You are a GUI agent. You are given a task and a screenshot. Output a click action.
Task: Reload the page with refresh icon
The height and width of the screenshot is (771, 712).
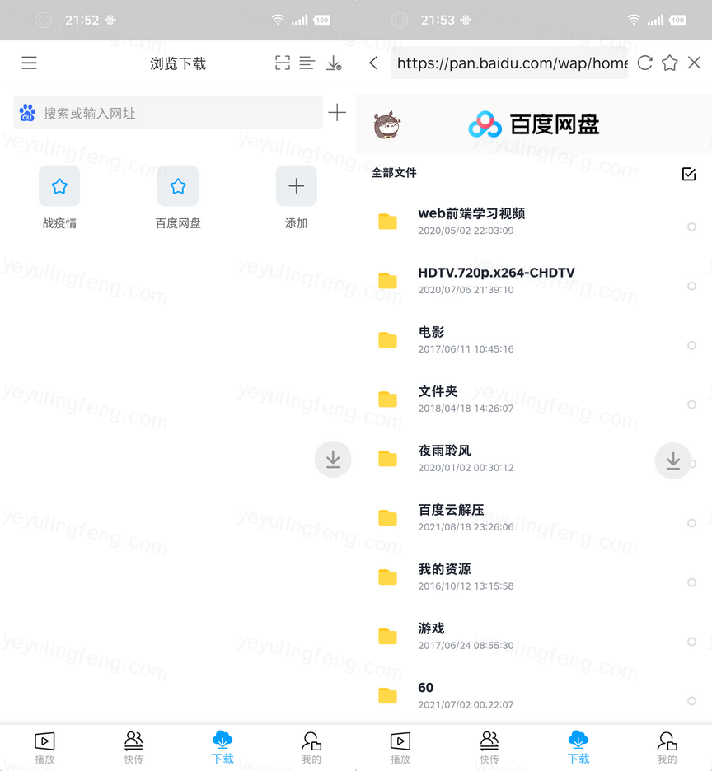(x=645, y=63)
